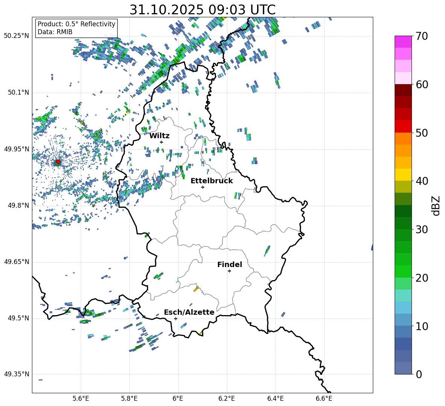445x406 pixels.
Task: Click the 70 tick label on colorbar
Action: pyautogui.click(x=422, y=36)
